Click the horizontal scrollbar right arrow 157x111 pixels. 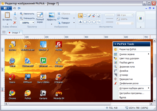151,104
